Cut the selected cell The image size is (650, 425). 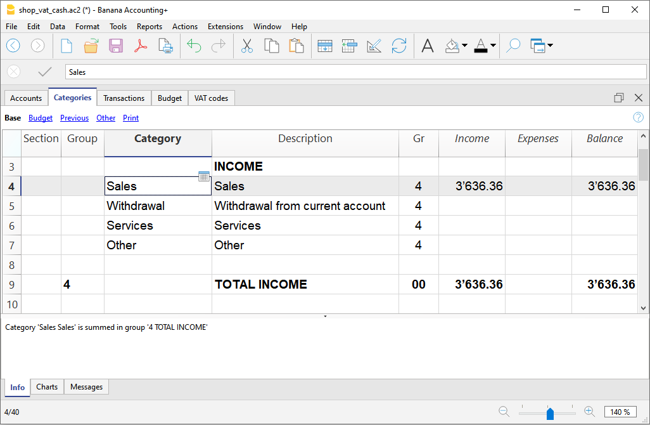(246, 46)
